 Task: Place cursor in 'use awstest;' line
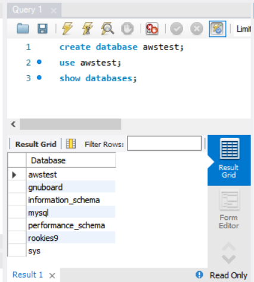[x=90, y=63]
